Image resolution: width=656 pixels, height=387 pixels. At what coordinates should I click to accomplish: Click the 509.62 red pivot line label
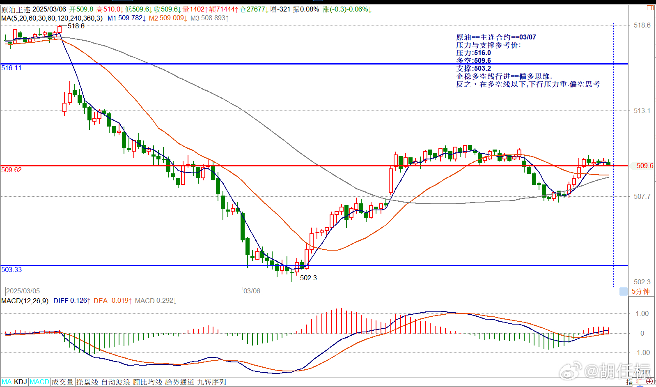point(11,170)
